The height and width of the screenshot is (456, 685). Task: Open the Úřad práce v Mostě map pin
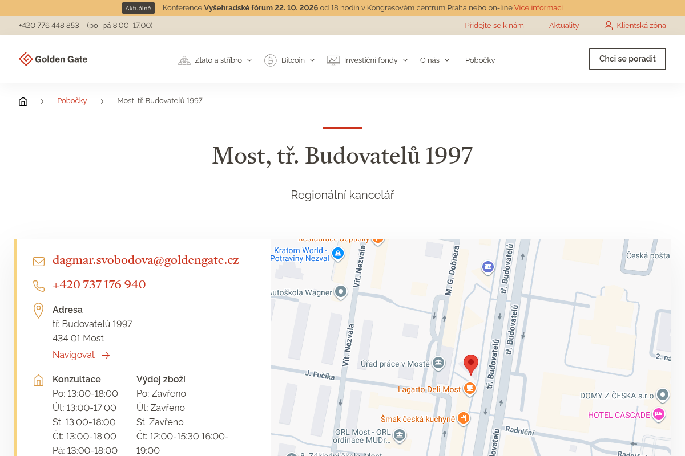pos(438,363)
